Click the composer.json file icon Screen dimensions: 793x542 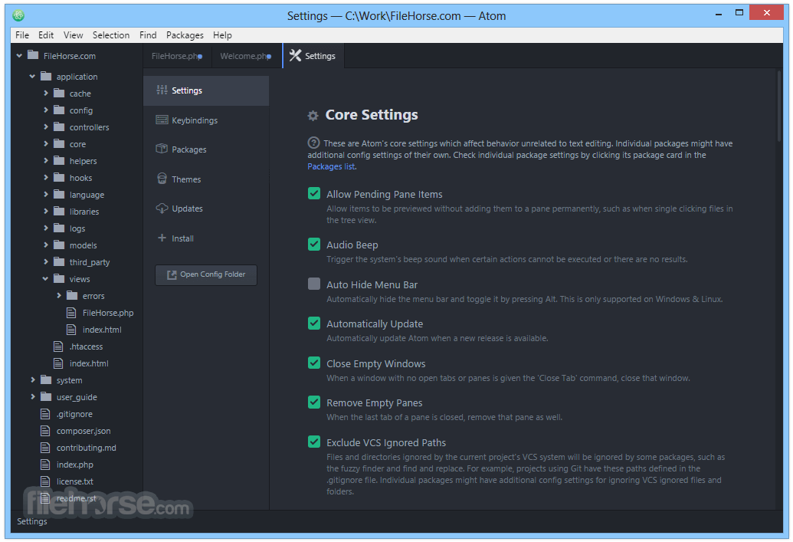[45, 431]
